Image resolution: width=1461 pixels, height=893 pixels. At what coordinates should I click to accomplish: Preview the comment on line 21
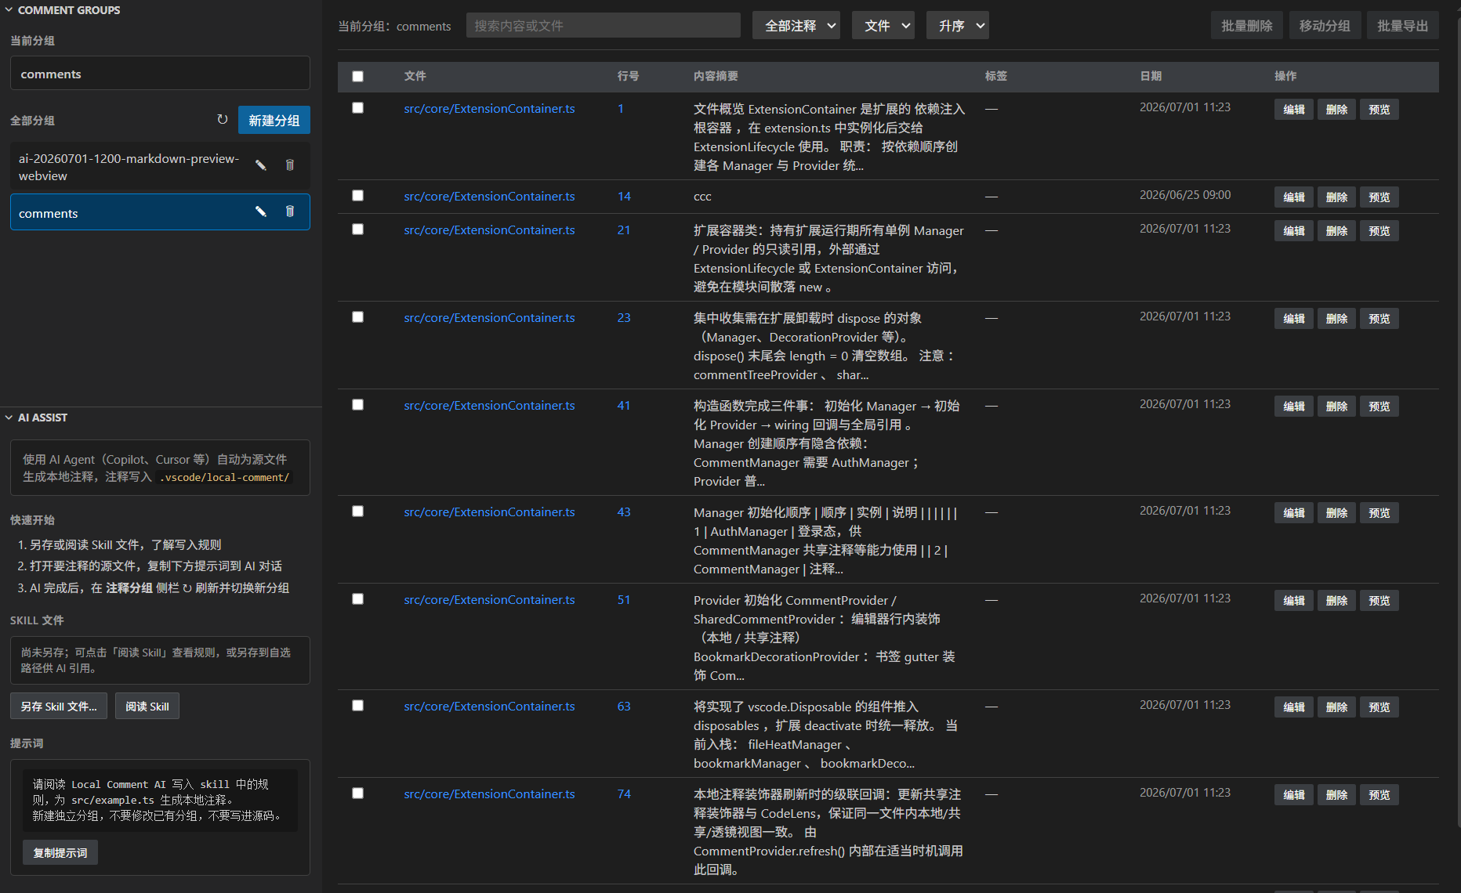[x=1379, y=230]
